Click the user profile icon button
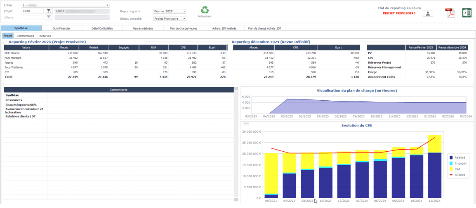Screen dimensions: 476x208 click(428, 14)
